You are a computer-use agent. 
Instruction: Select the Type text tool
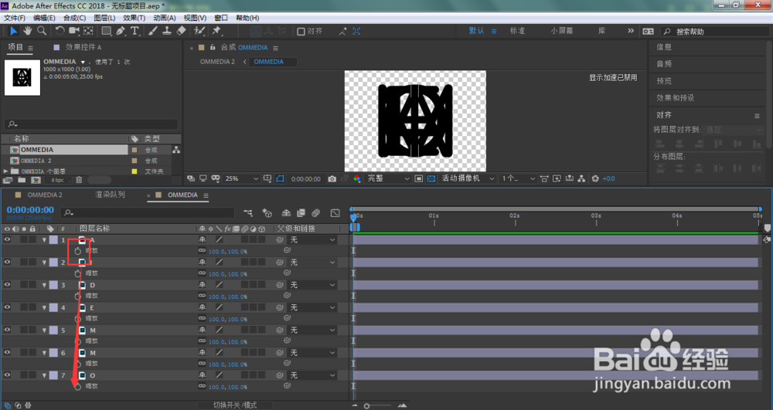(x=135, y=31)
